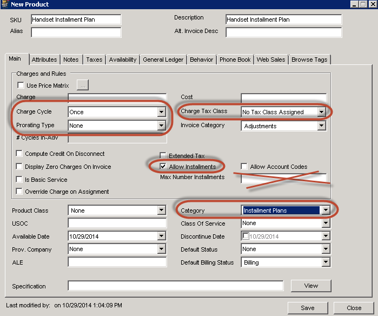This screenshot has height=316, width=378.
Task: Expand the Default Billing Status dropdown
Action: click(325, 262)
